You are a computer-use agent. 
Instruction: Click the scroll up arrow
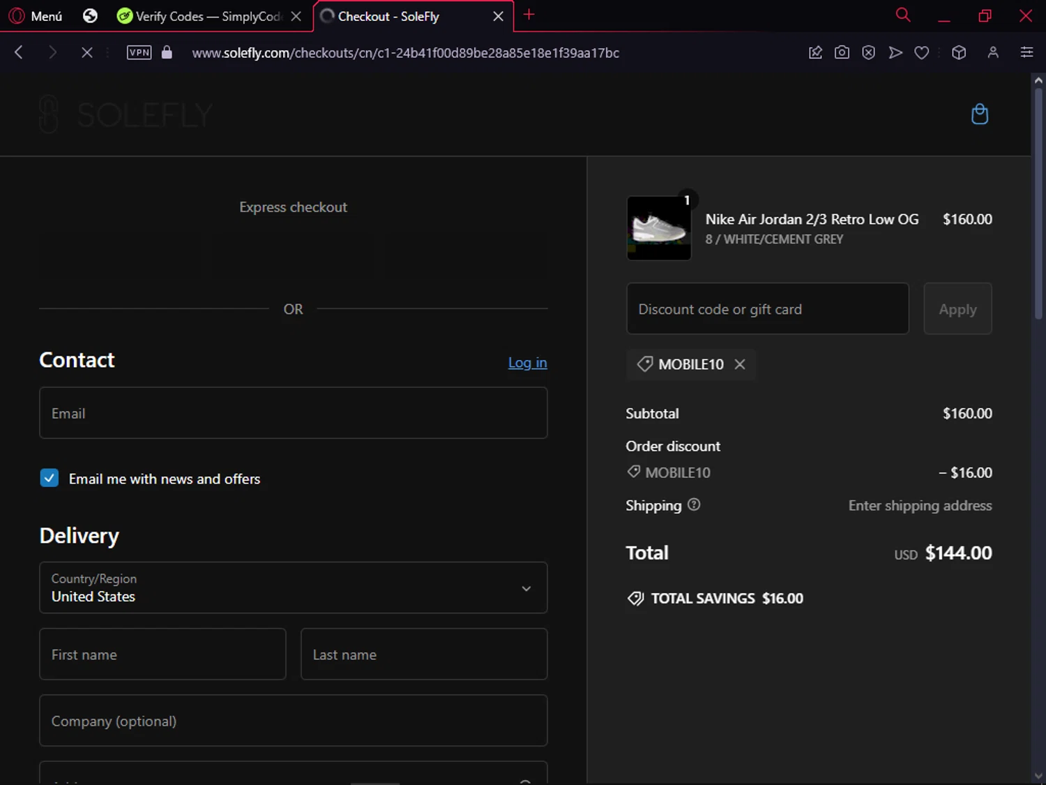pos(1038,80)
